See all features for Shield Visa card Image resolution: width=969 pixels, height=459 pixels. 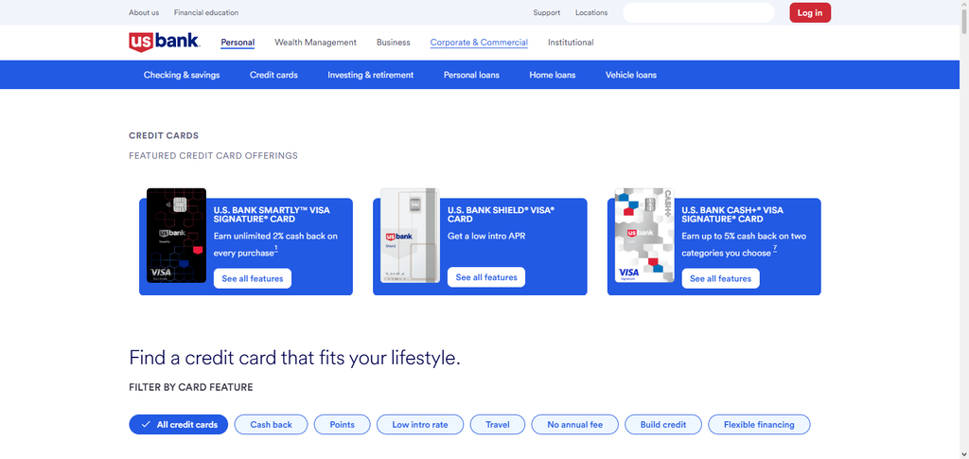click(486, 277)
